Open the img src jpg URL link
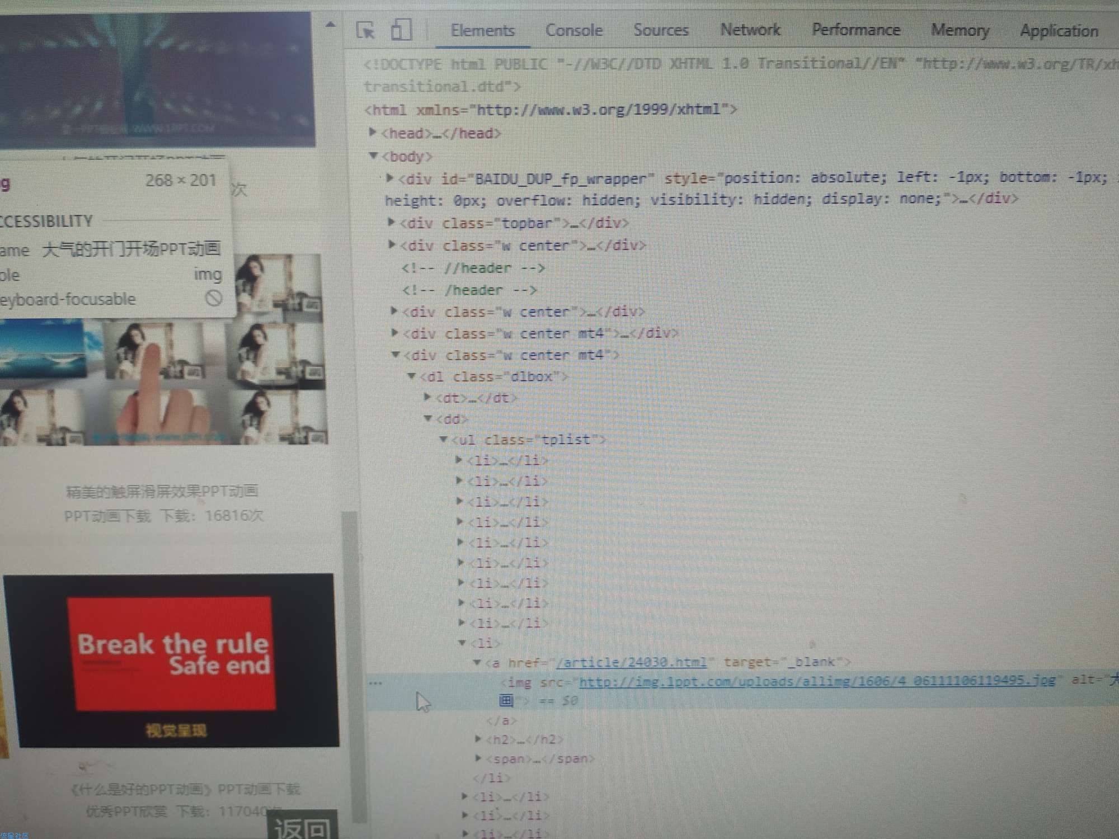This screenshot has width=1119, height=839. (817, 681)
